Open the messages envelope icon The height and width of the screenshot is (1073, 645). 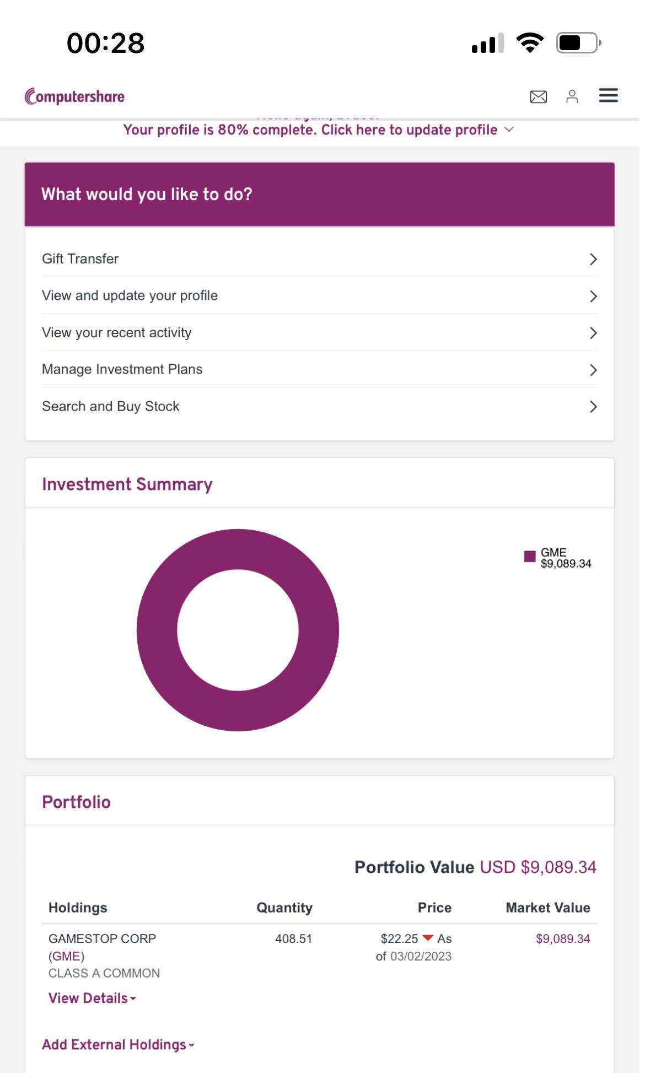(x=538, y=97)
